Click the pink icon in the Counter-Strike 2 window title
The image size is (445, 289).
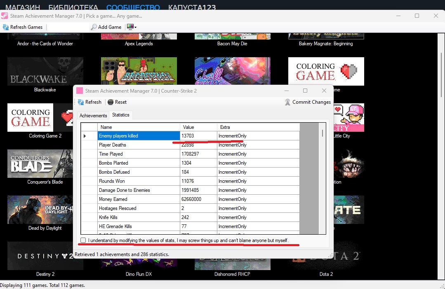pos(80,91)
